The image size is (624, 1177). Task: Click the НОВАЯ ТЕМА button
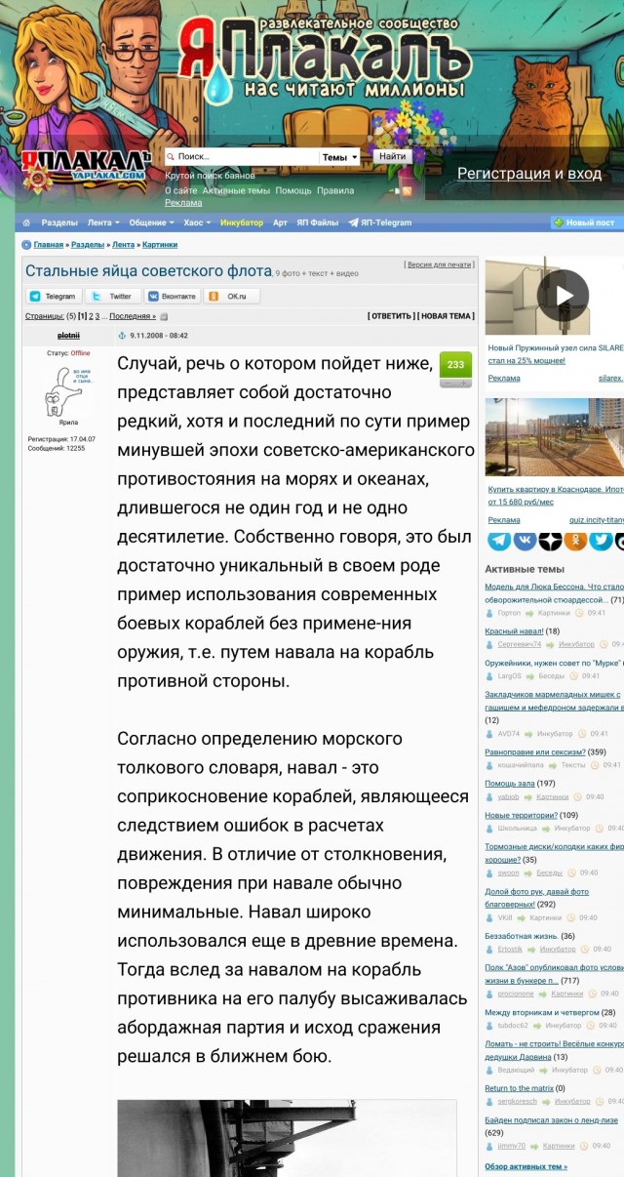pyautogui.click(x=446, y=316)
